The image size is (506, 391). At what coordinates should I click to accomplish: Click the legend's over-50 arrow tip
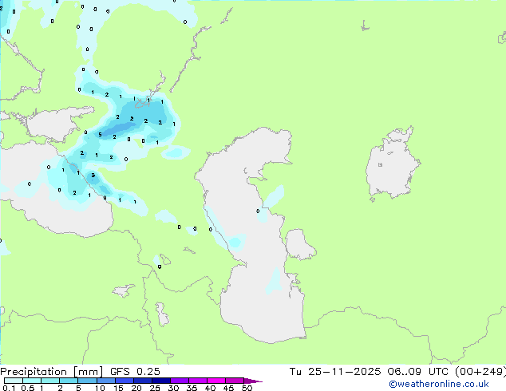tap(253, 381)
